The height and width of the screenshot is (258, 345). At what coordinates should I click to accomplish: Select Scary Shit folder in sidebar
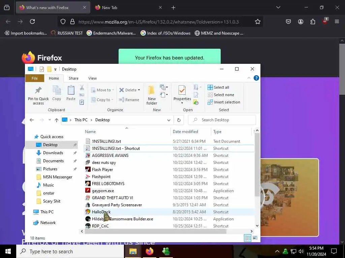click(x=52, y=201)
